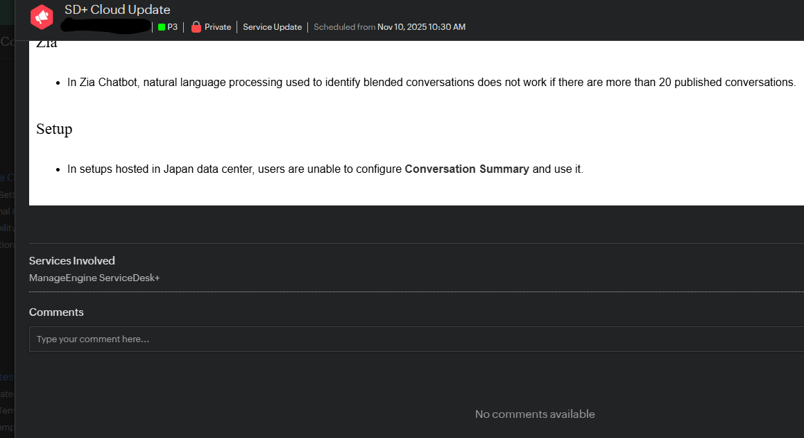Image resolution: width=804 pixels, height=438 pixels.
Task: Click the Scheduled from label
Action: [344, 27]
